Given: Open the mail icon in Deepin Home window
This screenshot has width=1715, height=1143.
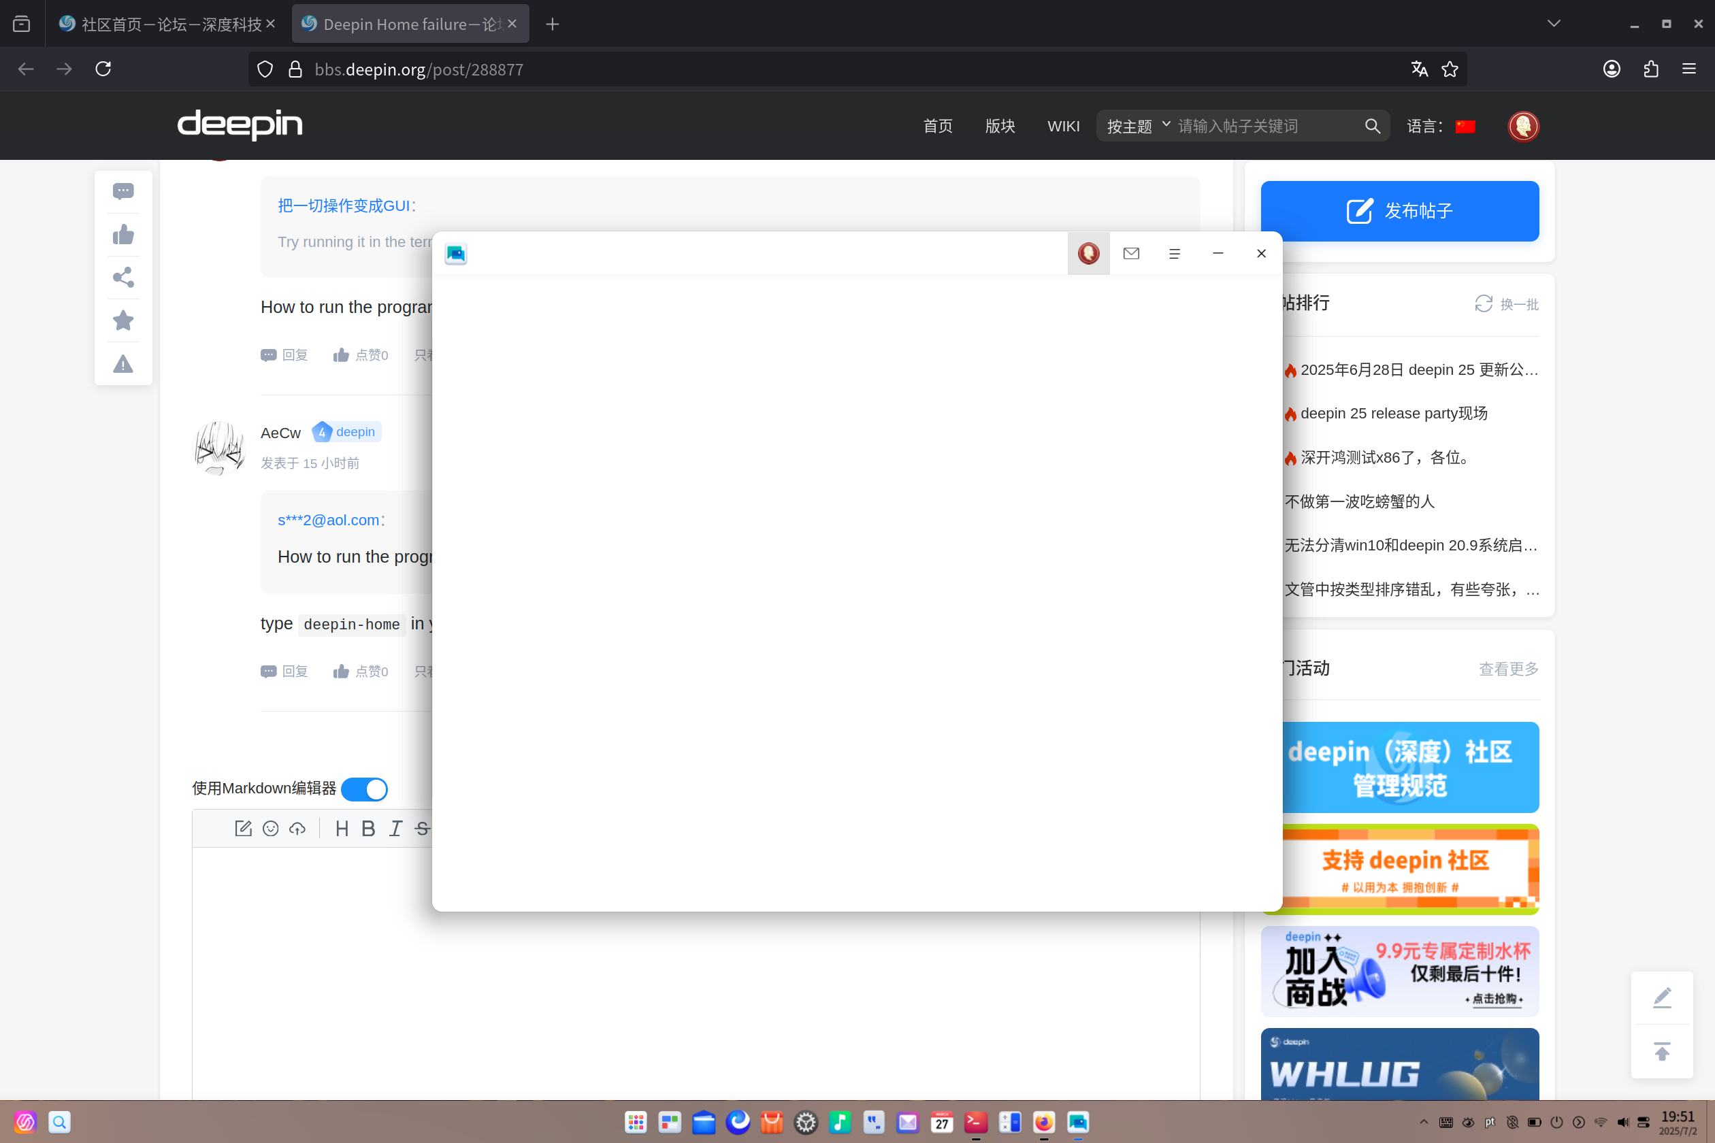Looking at the screenshot, I should pyautogui.click(x=1131, y=254).
